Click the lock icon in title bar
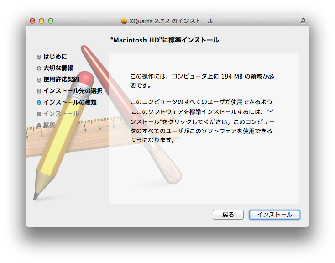335x263 pixels. 303,21
